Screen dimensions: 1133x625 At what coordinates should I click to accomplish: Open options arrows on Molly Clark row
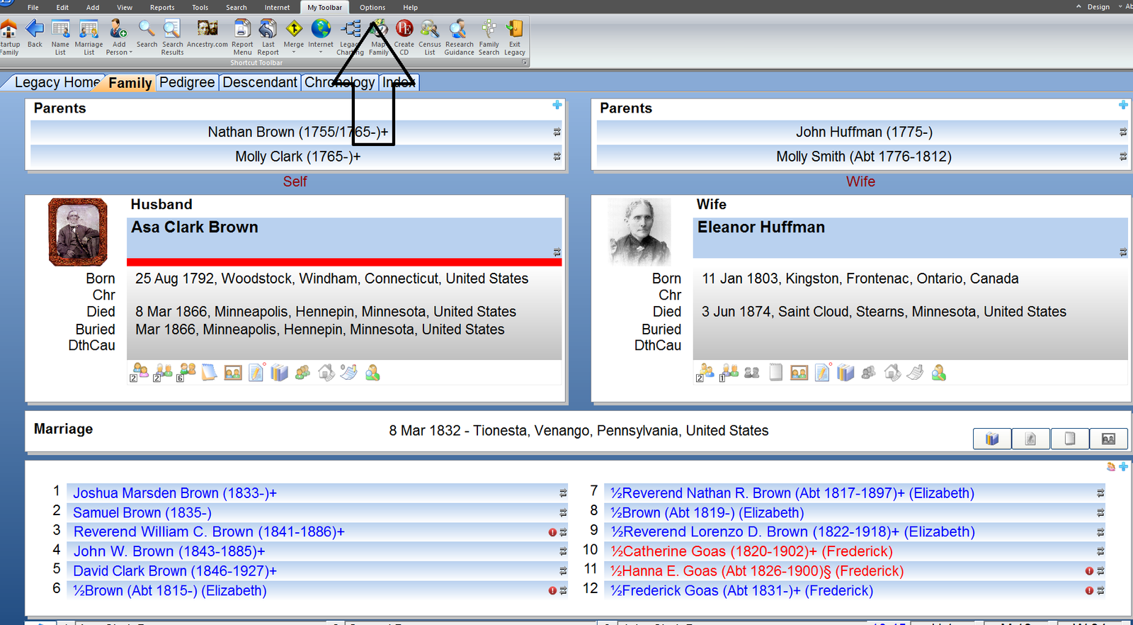coord(557,157)
